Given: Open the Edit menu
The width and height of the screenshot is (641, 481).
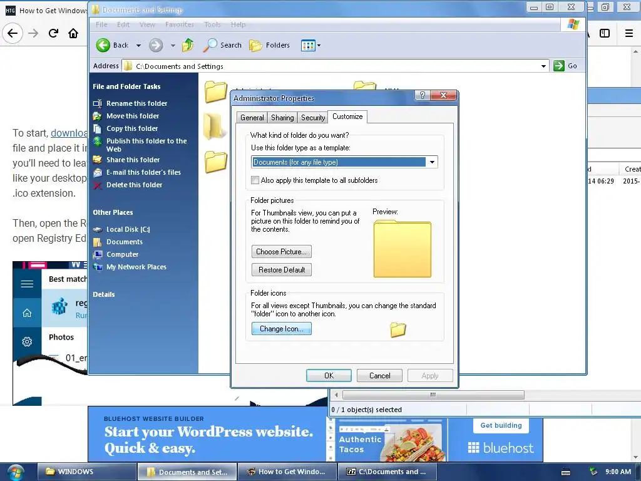Looking at the screenshot, I should click(123, 24).
